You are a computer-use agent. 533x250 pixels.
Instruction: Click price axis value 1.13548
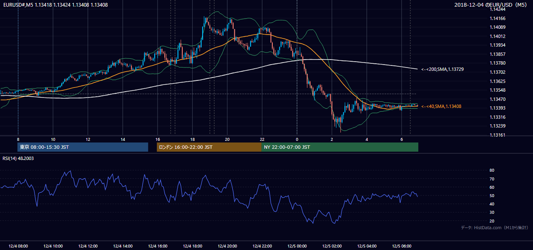click(x=497, y=90)
